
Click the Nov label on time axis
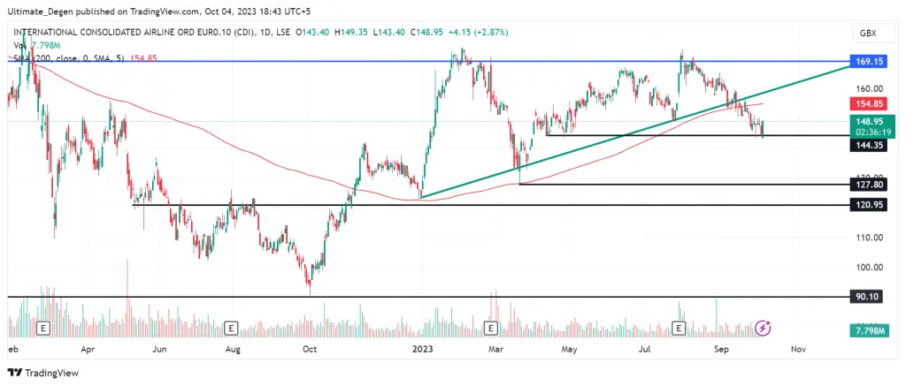(798, 349)
